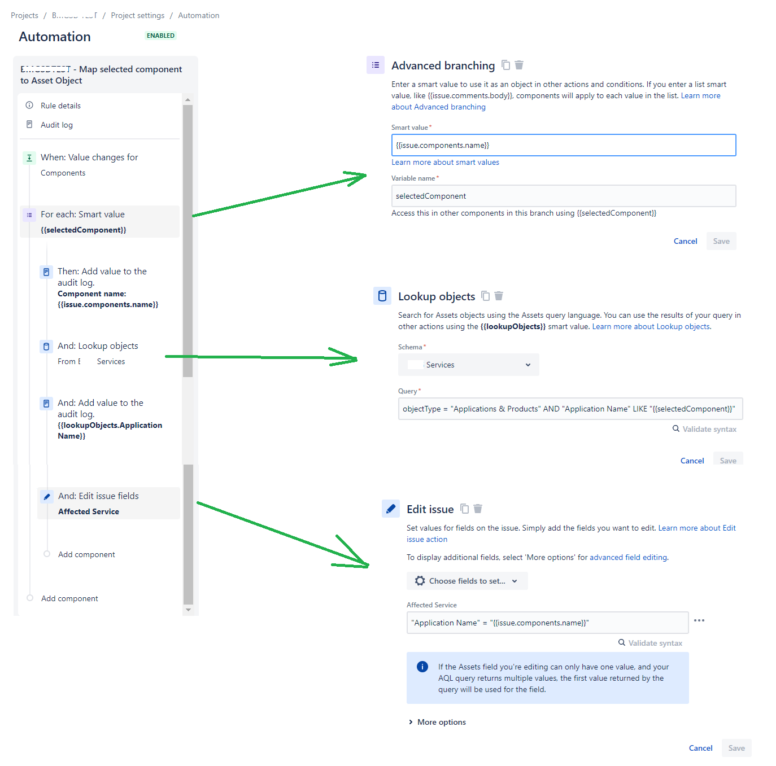Click the Edit issue pencil icon
The height and width of the screenshot is (766, 776).
click(391, 509)
